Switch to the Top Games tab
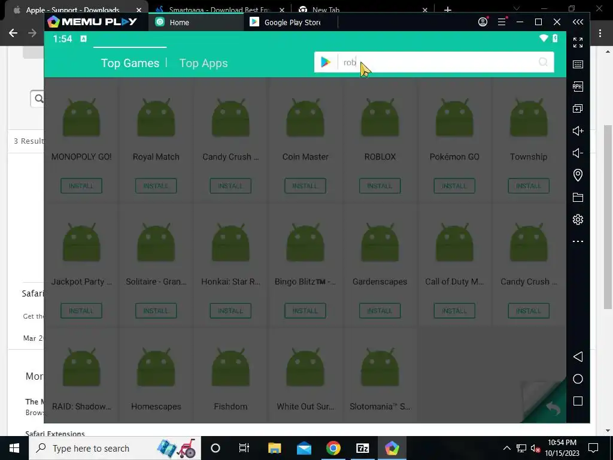Image resolution: width=613 pixels, height=460 pixels. pyautogui.click(x=130, y=63)
